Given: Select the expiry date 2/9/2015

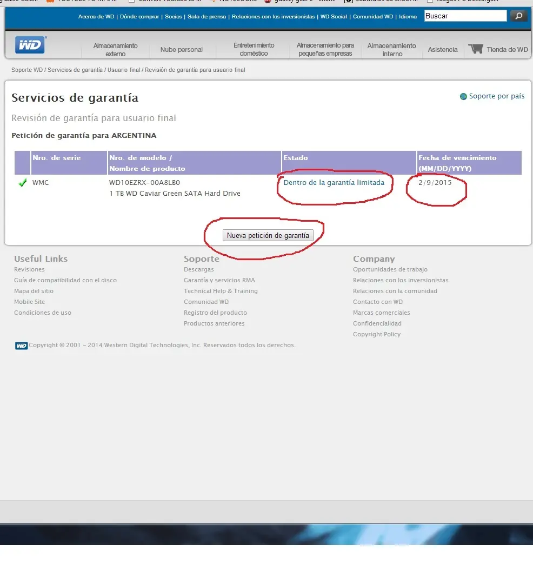Looking at the screenshot, I should 435,183.
